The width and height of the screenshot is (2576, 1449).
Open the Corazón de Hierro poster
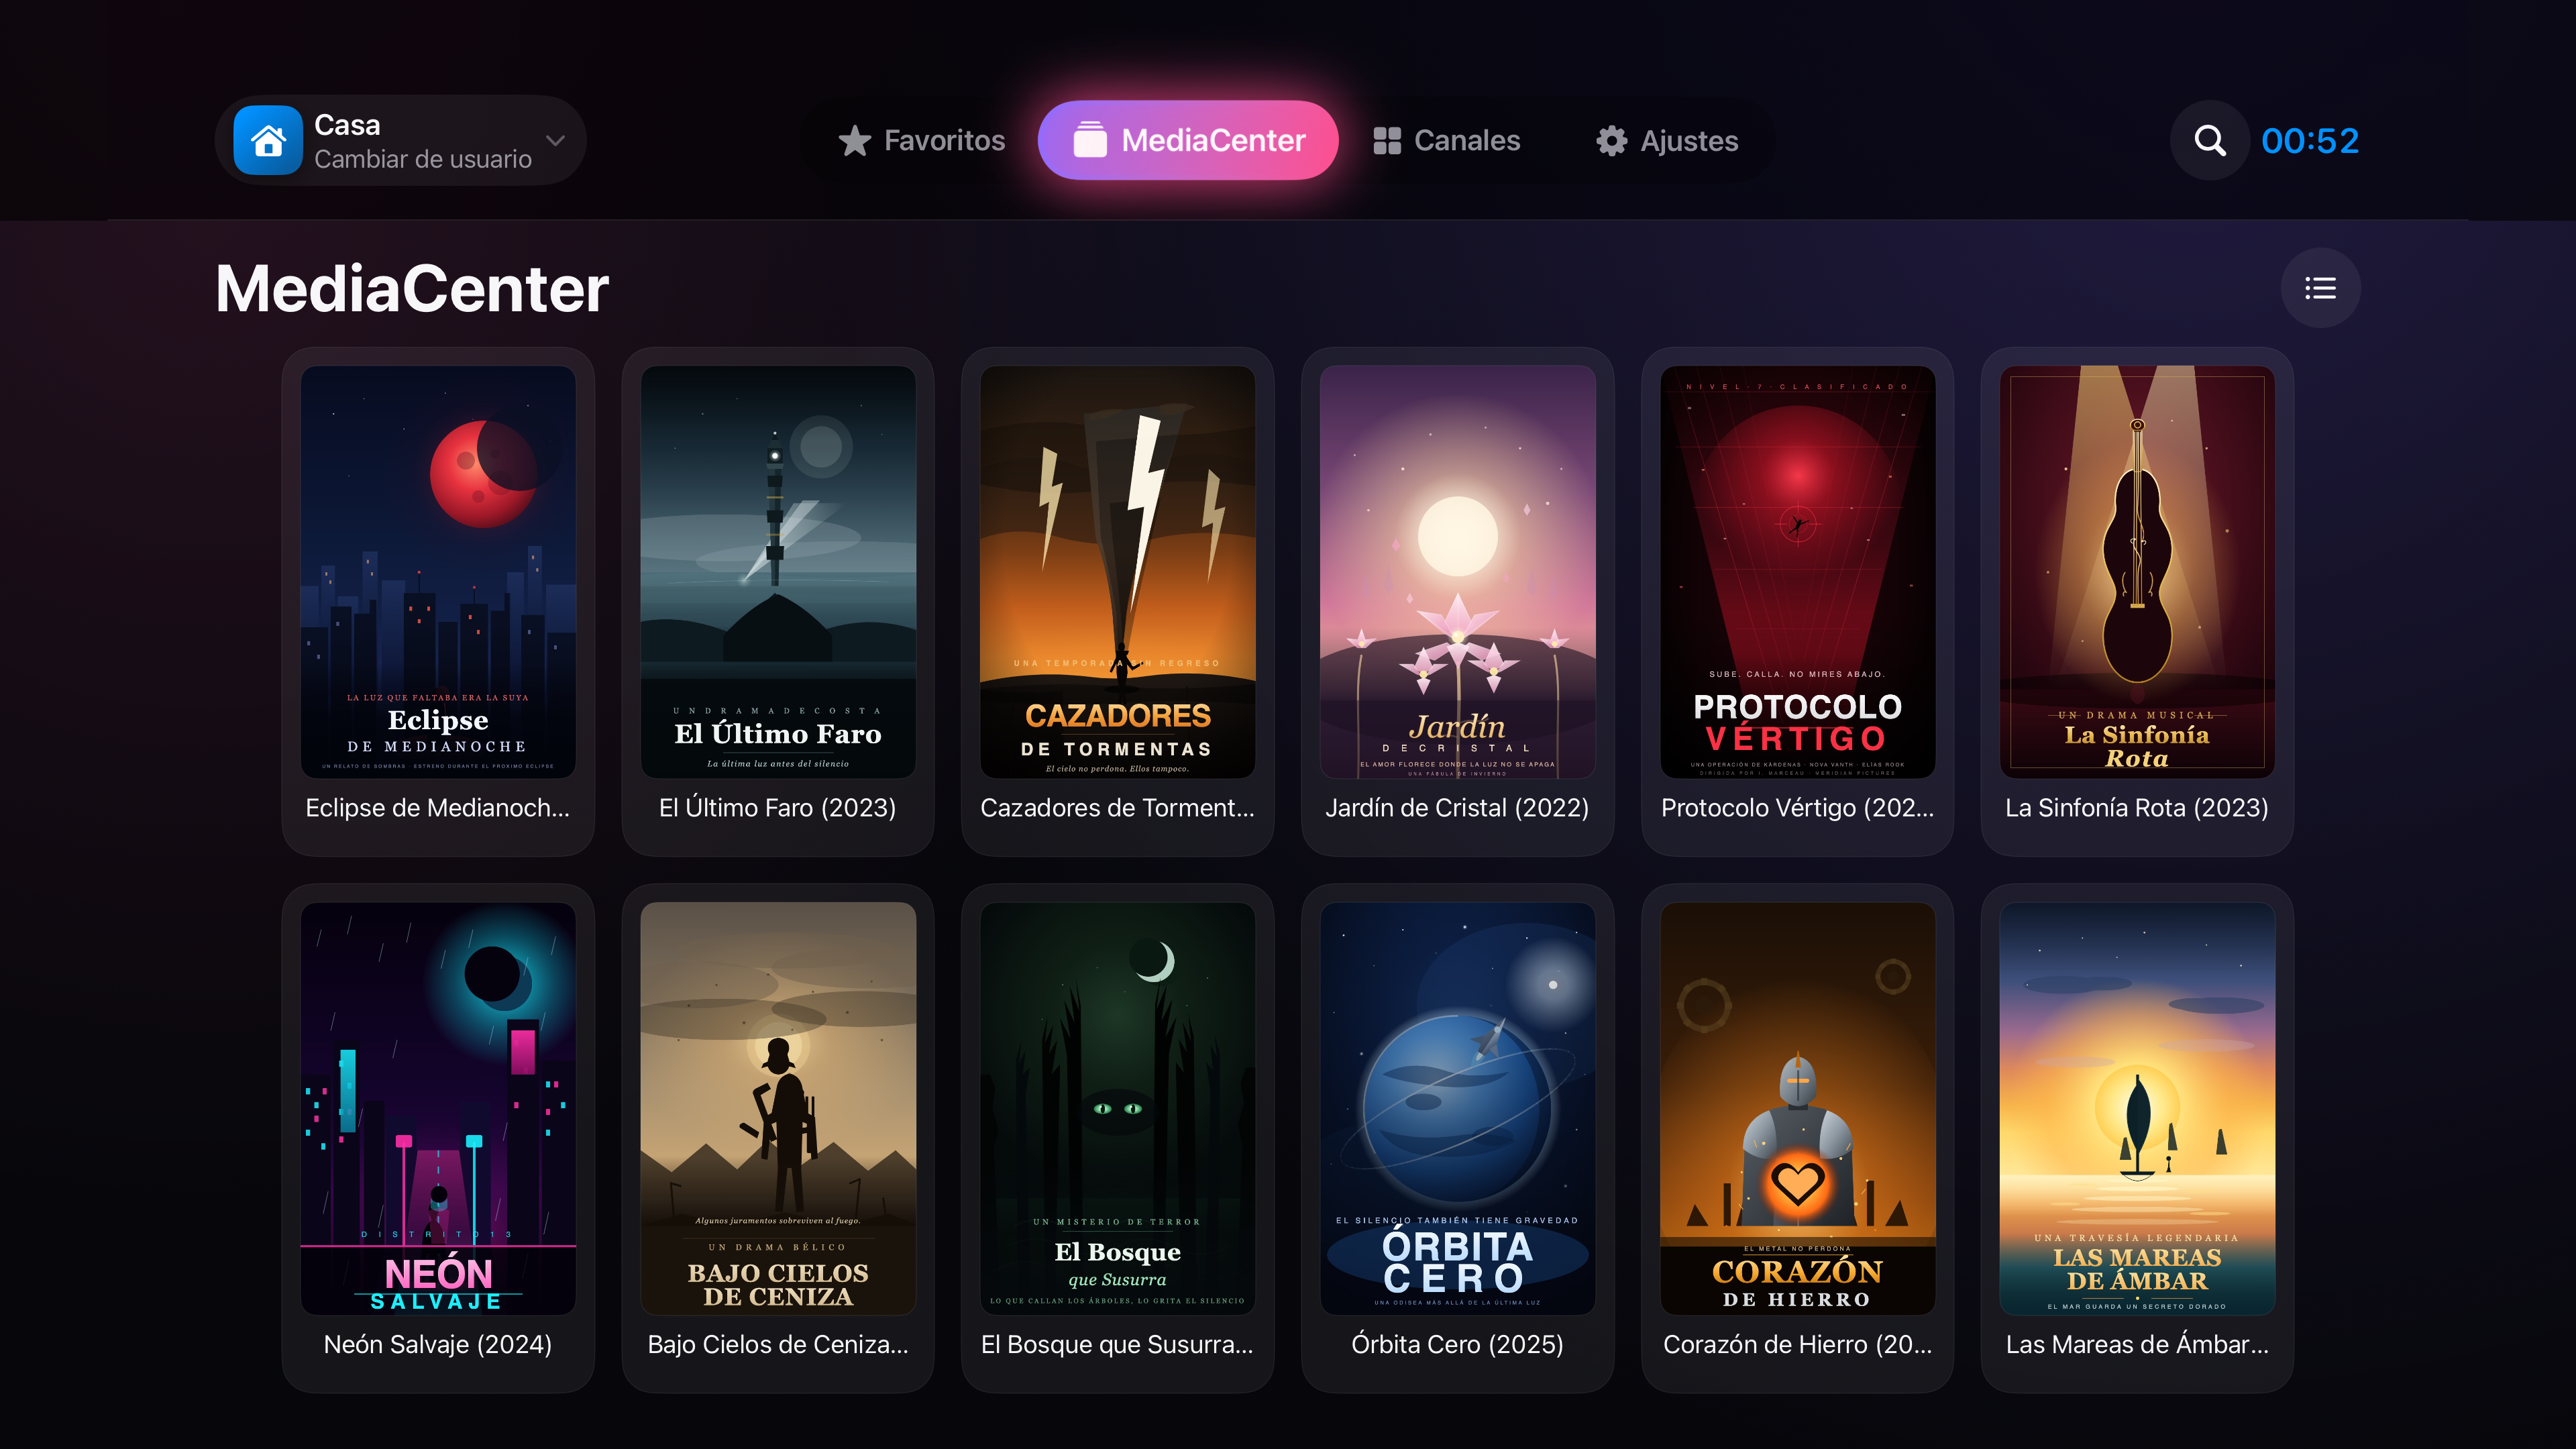tap(1798, 1109)
